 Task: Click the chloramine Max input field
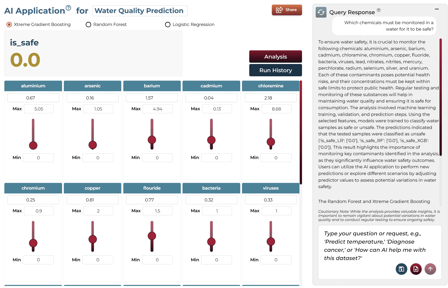276,109
